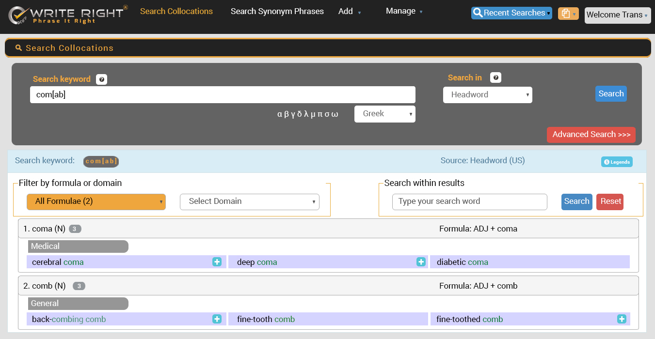Image resolution: width=655 pixels, height=339 pixels.
Task: Open the Select Domain dropdown
Action: click(249, 201)
